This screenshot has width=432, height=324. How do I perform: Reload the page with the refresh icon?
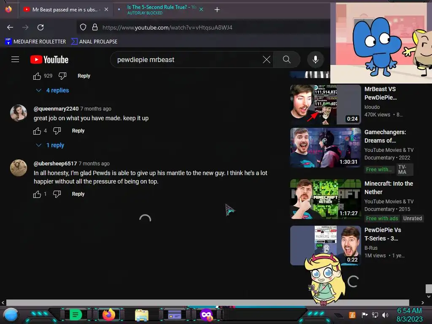40,27
